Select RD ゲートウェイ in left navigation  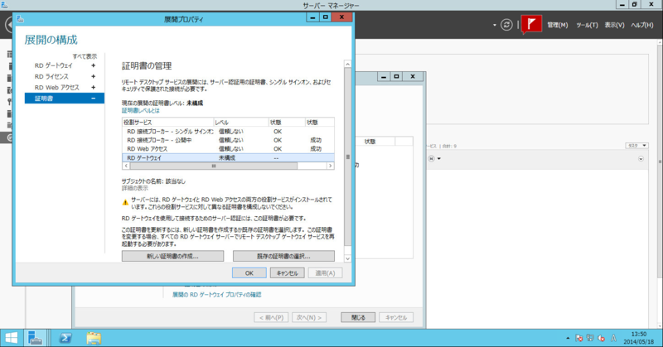tap(54, 65)
